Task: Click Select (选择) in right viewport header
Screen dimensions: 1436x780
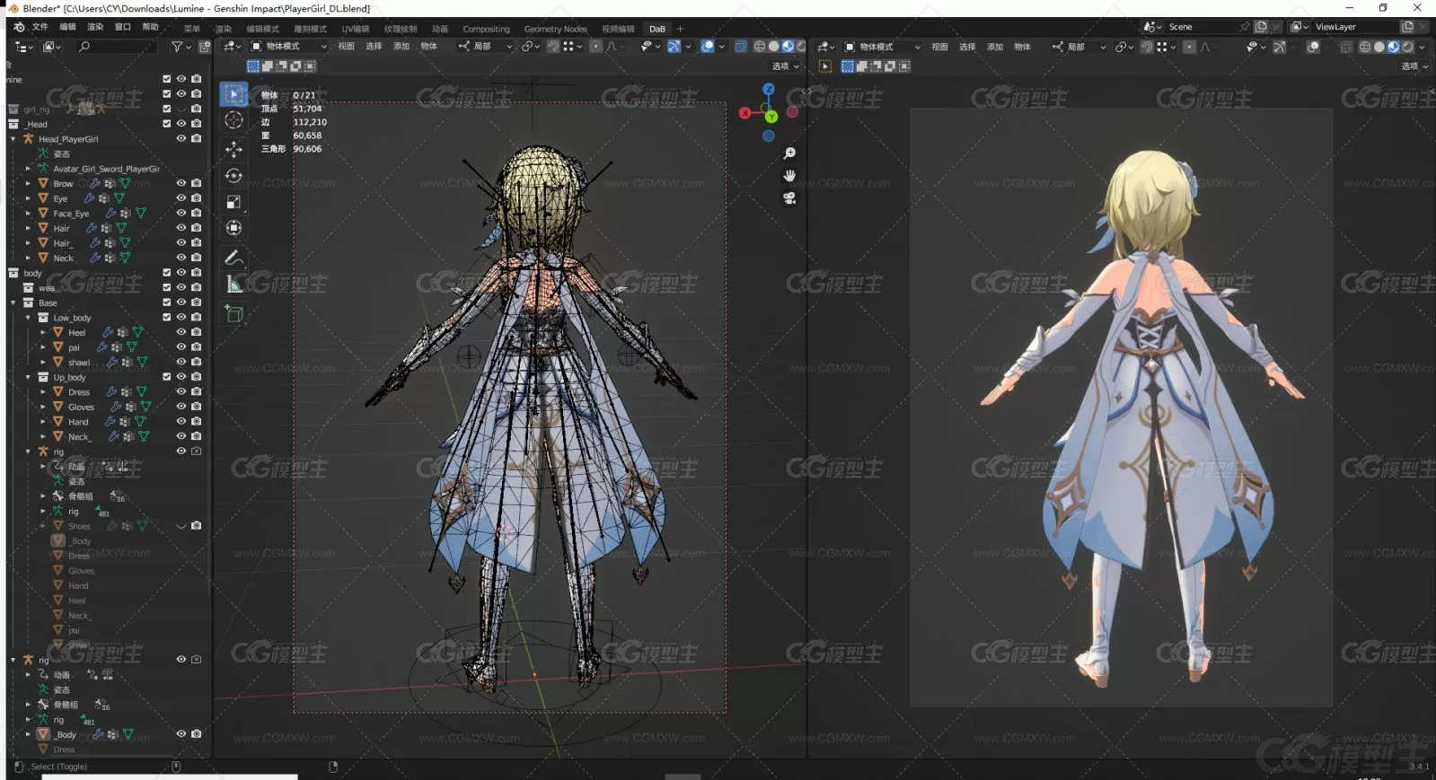Action: click(x=967, y=47)
